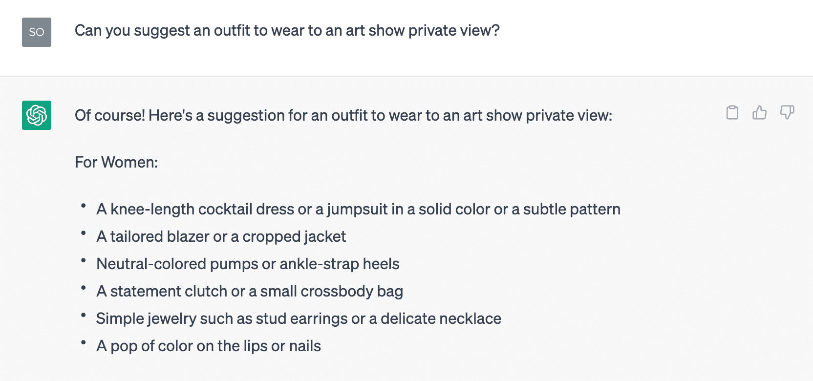This screenshot has width=813, height=381.
Task: Click the user's art show outfit question
Action: click(x=287, y=31)
